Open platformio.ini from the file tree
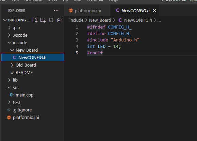 (x=33, y=118)
